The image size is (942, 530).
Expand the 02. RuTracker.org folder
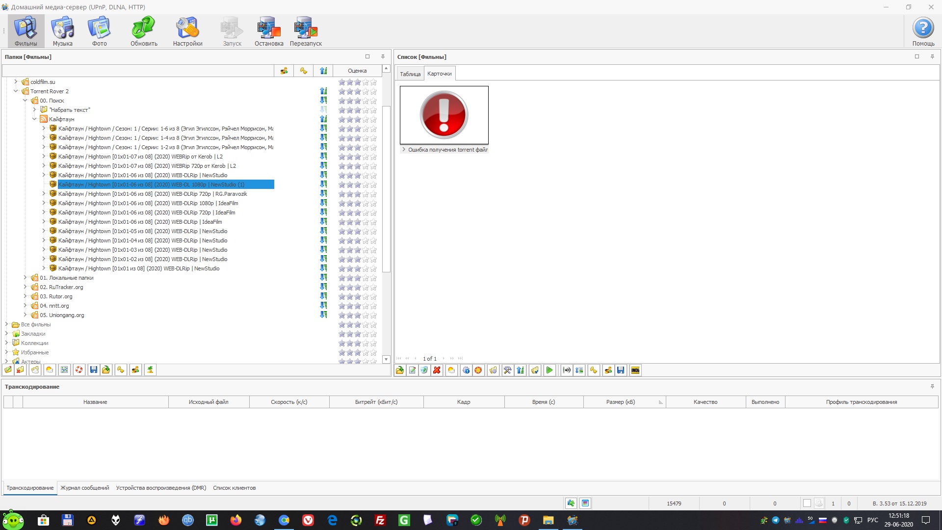(25, 287)
